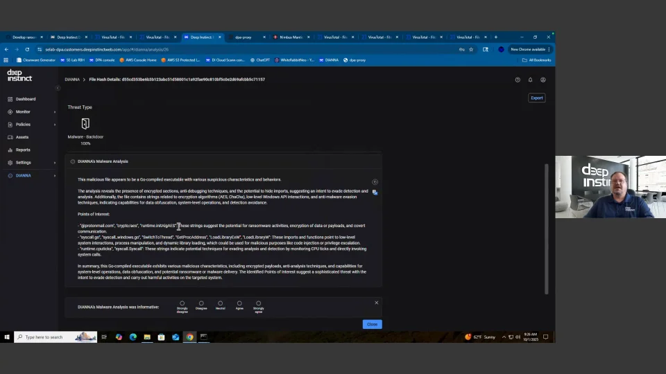Open the Chrome profile avatar
666x374 pixels.
pyautogui.click(x=501, y=50)
